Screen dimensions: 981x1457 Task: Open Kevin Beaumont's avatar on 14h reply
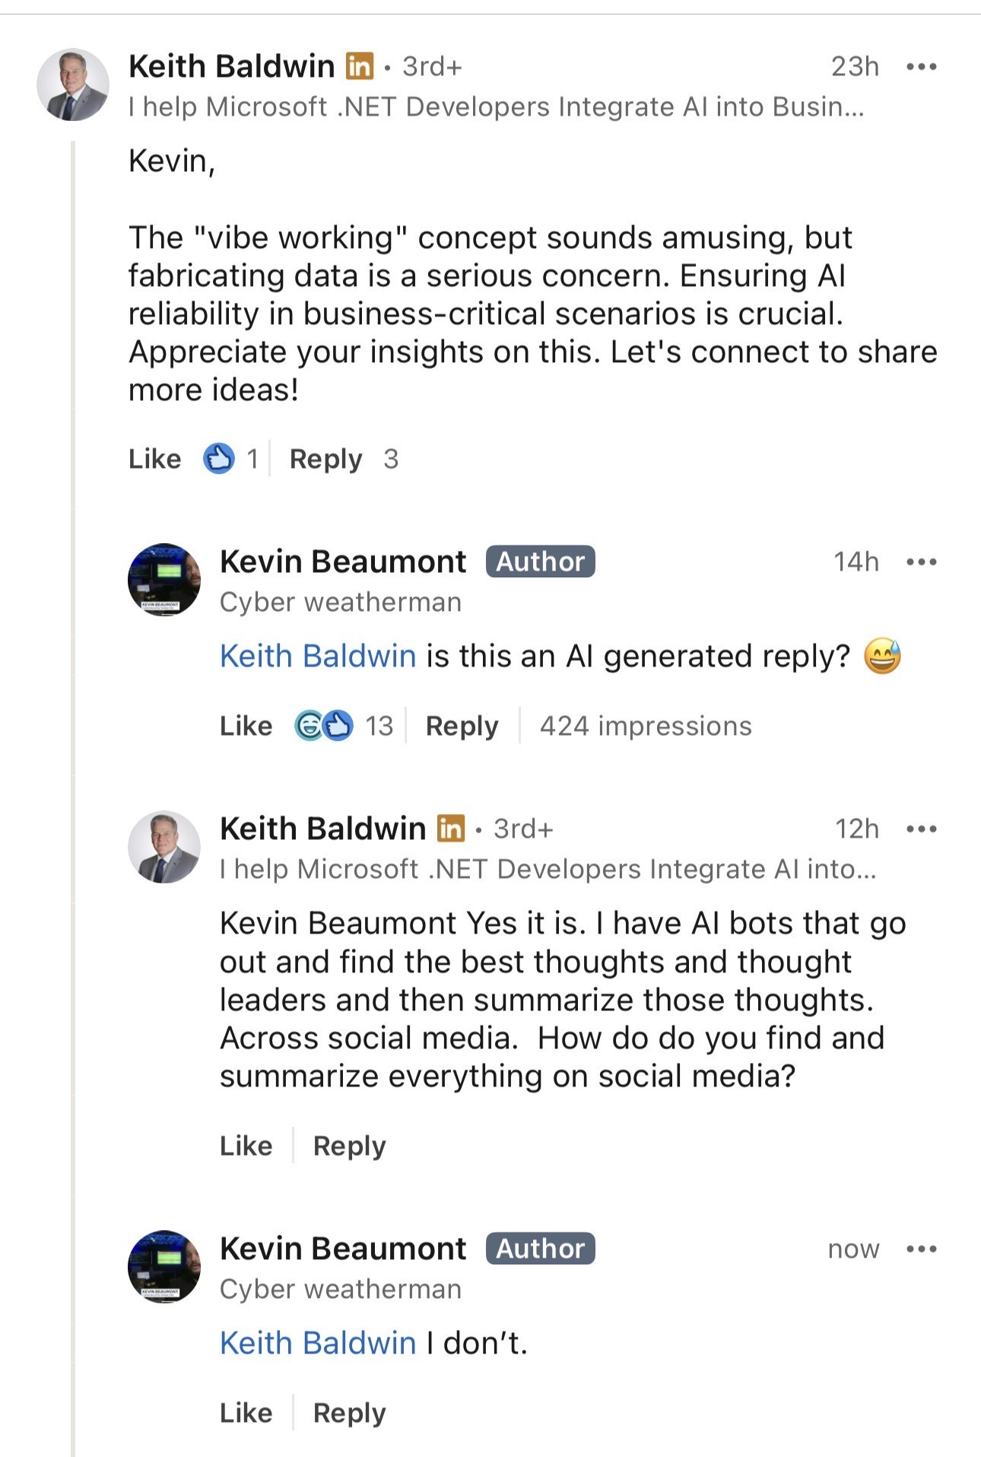pyautogui.click(x=164, y=580)
